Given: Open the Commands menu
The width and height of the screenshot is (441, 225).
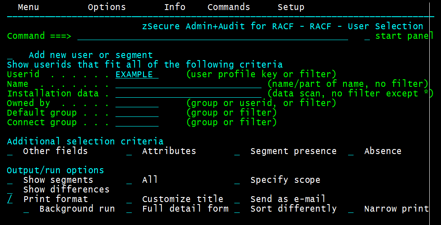Looking at the screenshot, I should tap(228, 7).
